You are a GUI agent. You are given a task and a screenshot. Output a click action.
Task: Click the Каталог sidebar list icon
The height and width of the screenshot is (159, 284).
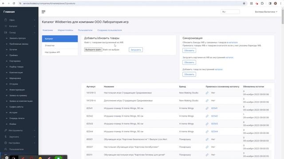pyautogui.click(x=6, y=26)
